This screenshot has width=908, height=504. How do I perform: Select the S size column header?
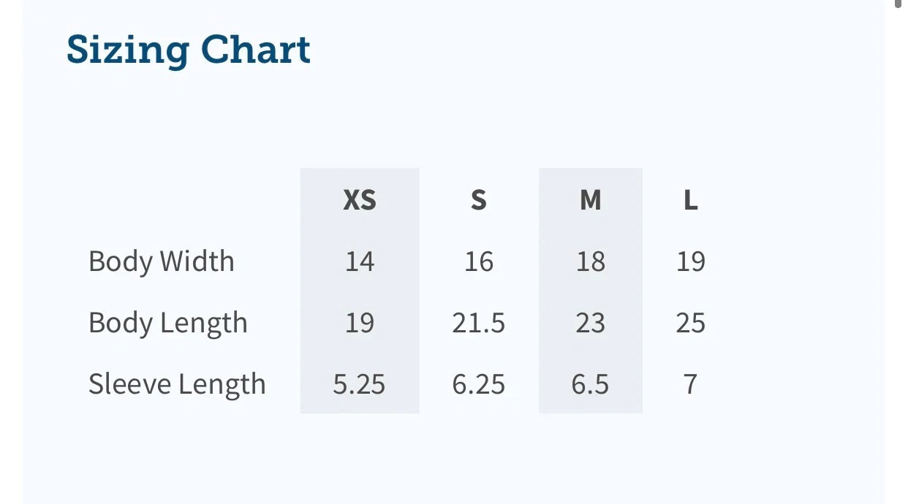(479, 200)
